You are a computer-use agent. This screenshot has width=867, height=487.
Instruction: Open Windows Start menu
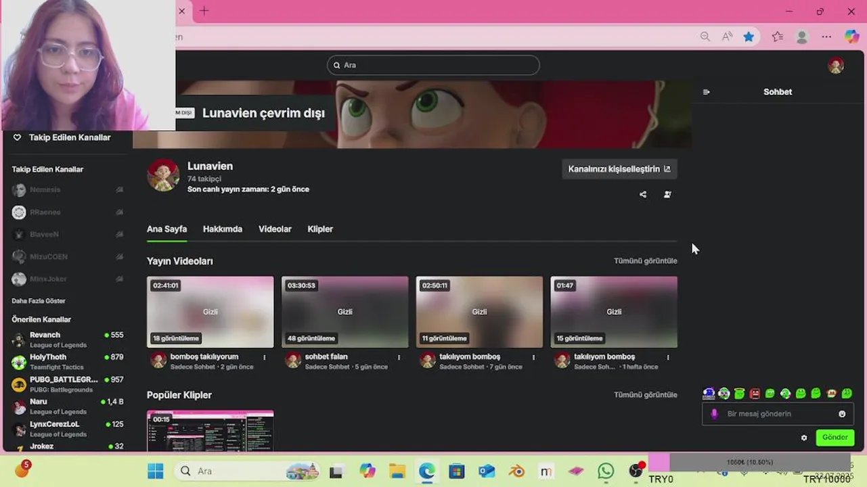pyautogui.click(x=156, y=471)
